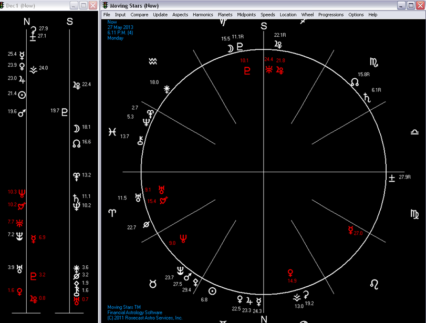Maximize the Dec1 window

84,5
